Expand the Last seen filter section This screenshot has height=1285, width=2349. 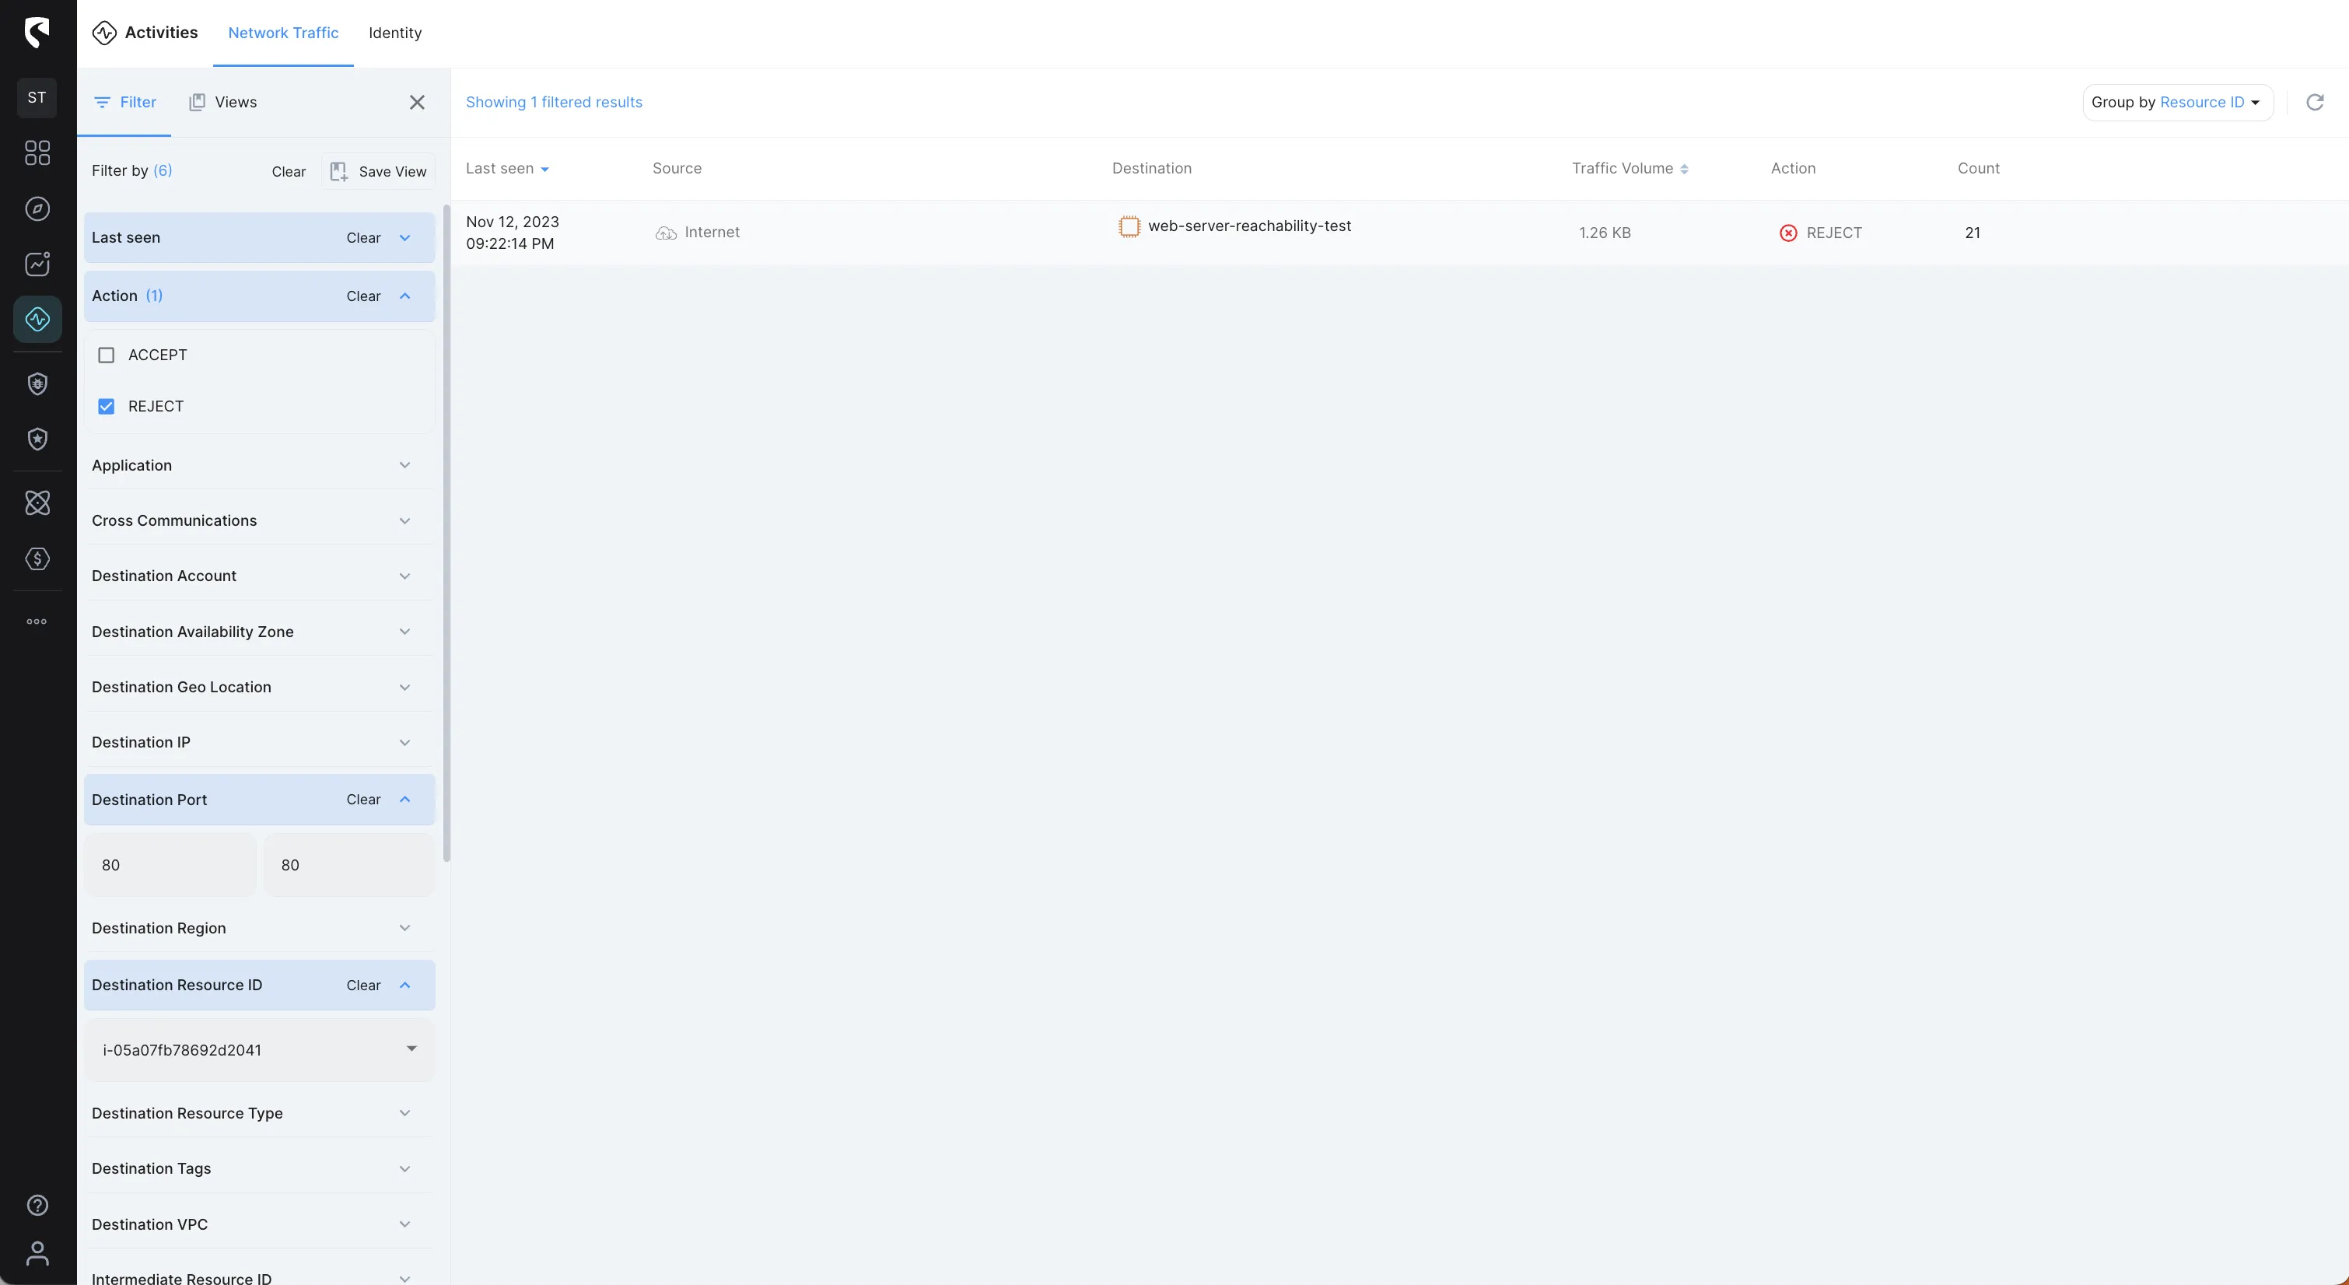405,238
